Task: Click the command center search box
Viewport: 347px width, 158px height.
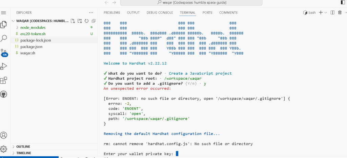Action: tap(191, 3)
